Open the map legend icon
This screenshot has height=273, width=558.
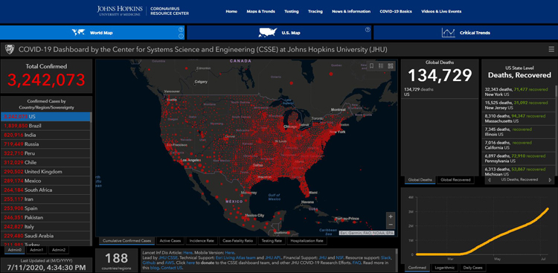tap(381, 66)
